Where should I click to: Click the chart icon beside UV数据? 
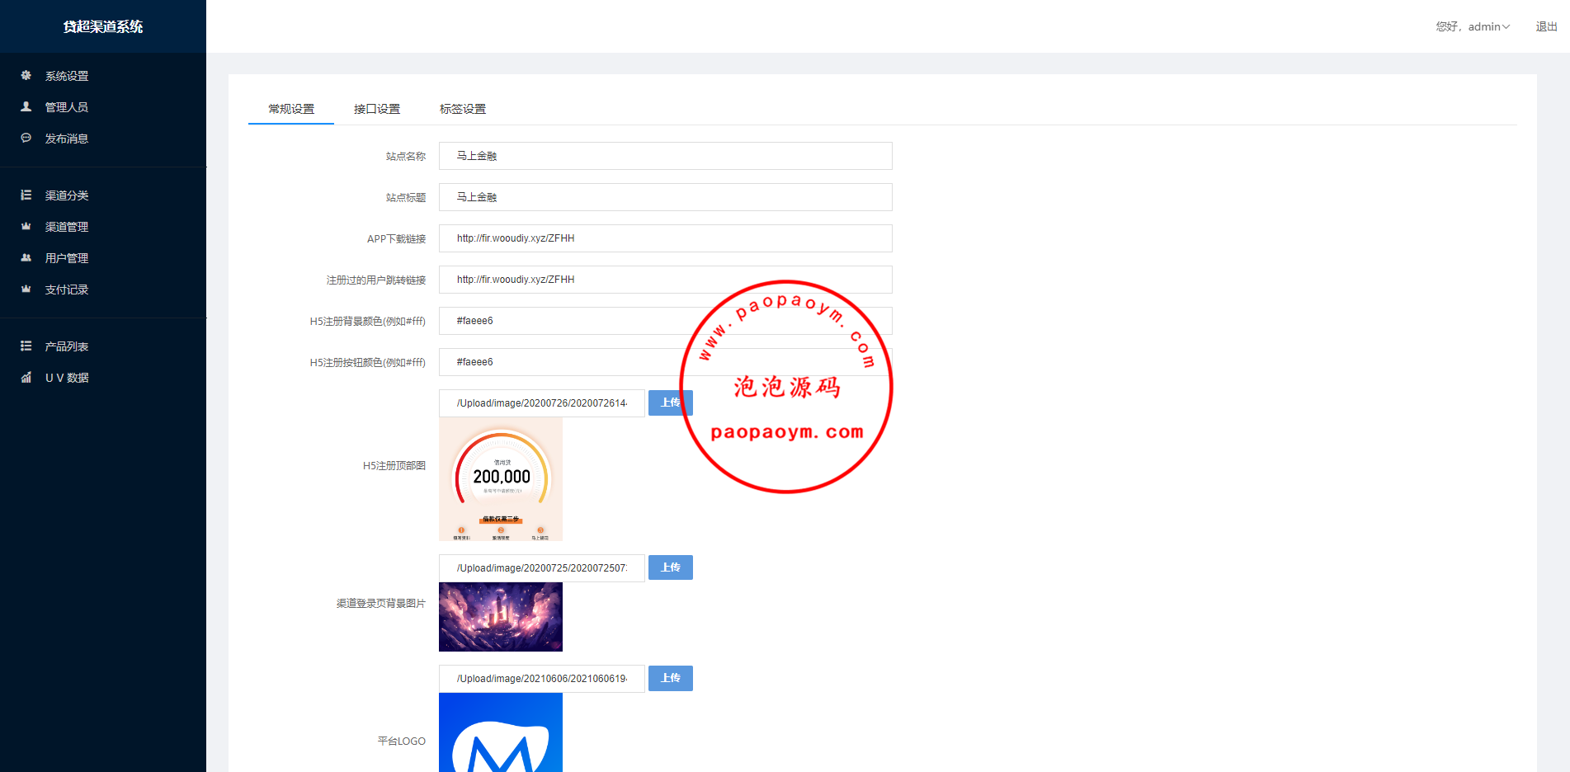coord(26,377)
